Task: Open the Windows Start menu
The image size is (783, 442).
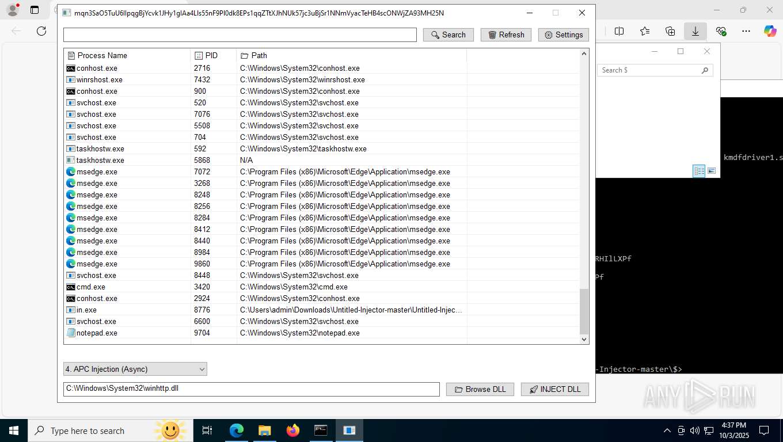Action: coord(14,430)
